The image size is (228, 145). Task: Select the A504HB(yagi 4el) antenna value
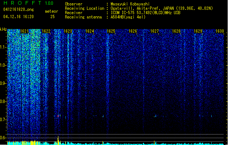point(128,17)
